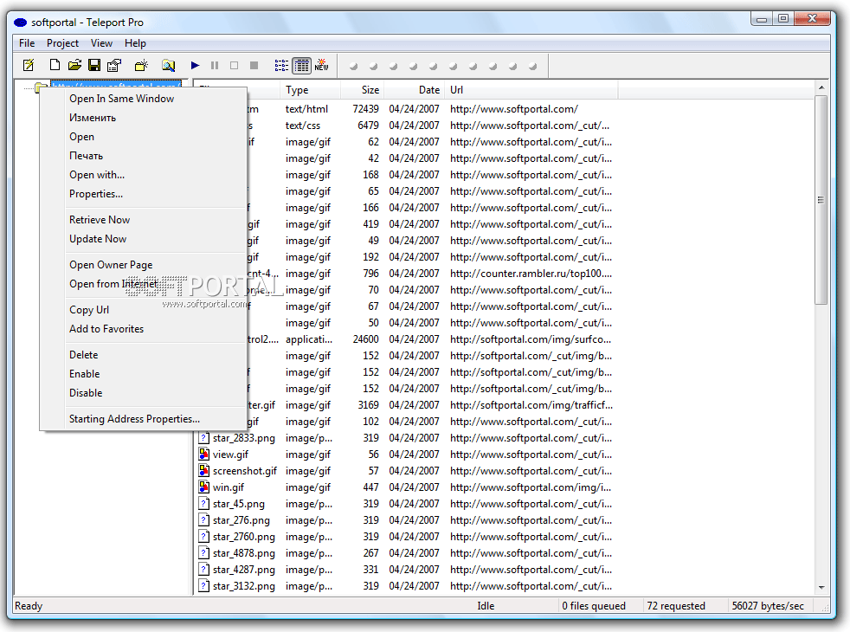Toggle the NEW files filter icon

pos(321,66)
